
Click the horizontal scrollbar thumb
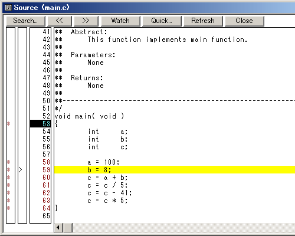pos(68,228)
